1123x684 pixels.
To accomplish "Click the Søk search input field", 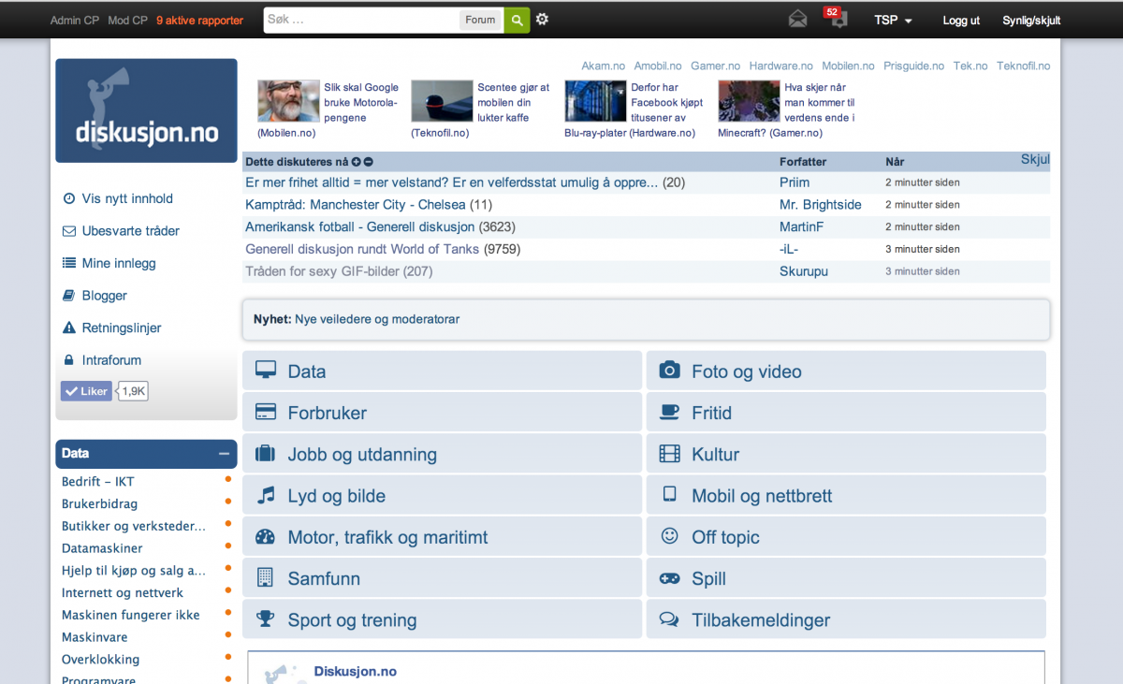I will (x=362, y=20).
